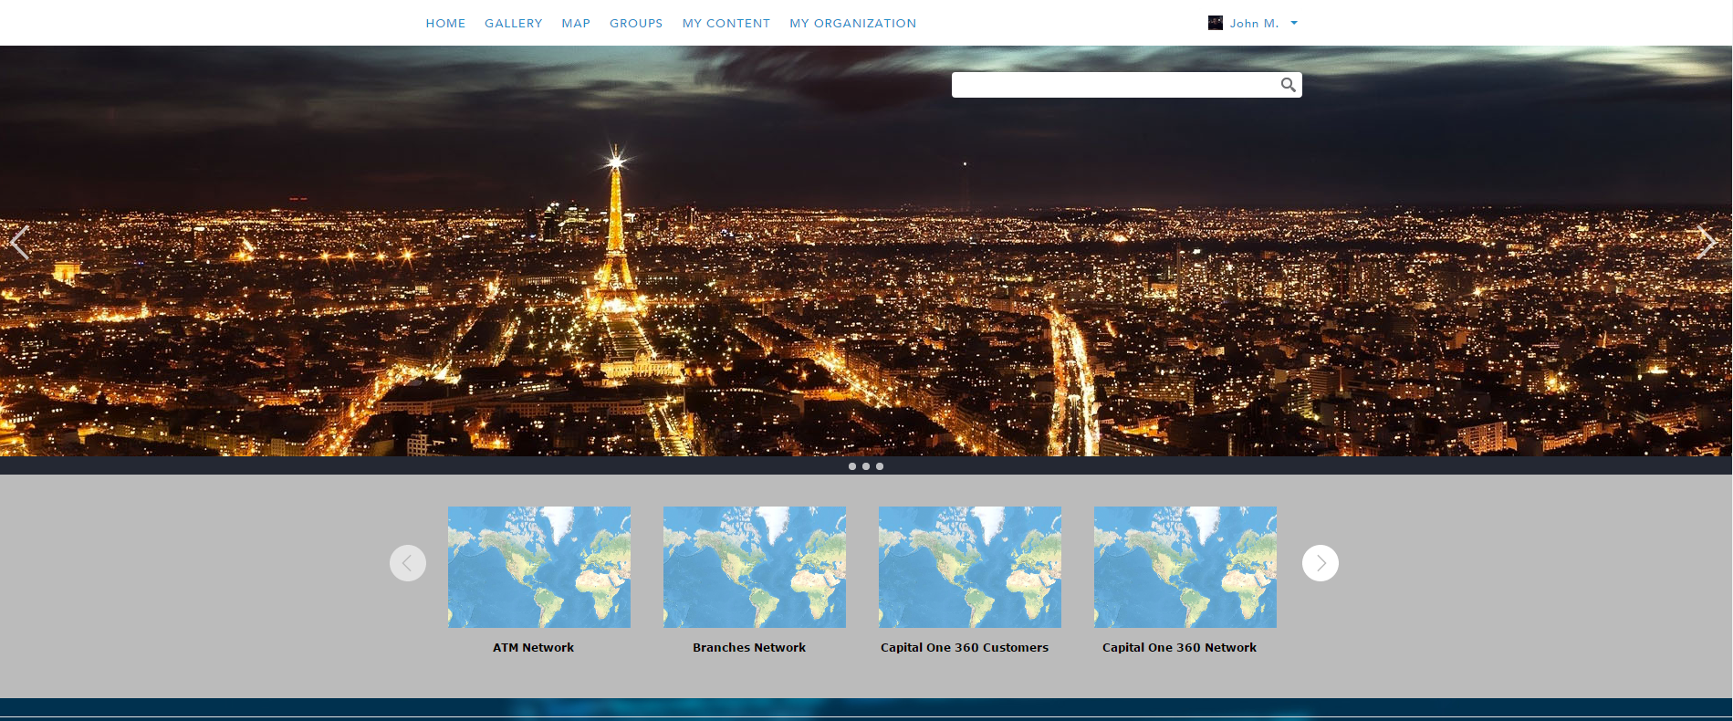The height and width of the screenshot is (721, 1733).
Task: Open the Capital One 360 Network thumbnail
Action: point(1185,567)
